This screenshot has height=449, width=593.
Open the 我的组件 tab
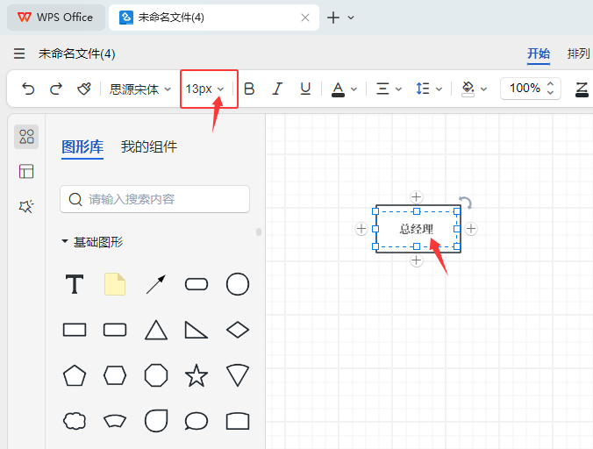point(149,146)
